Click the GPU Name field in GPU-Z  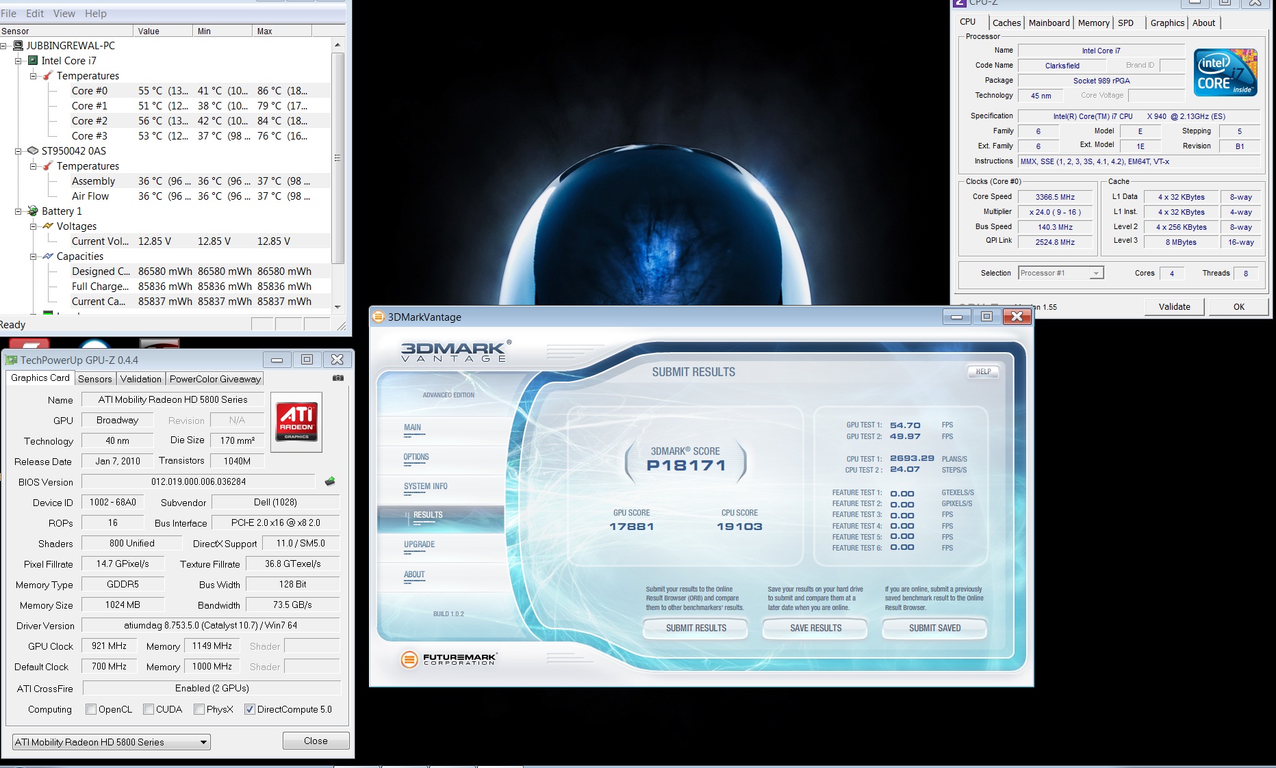(173, 399)
